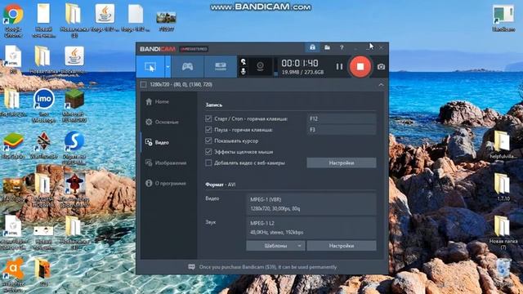This screenshot has width=523, height=294.
Task: Click the F3 pause hotkey field
Action: 342,130
